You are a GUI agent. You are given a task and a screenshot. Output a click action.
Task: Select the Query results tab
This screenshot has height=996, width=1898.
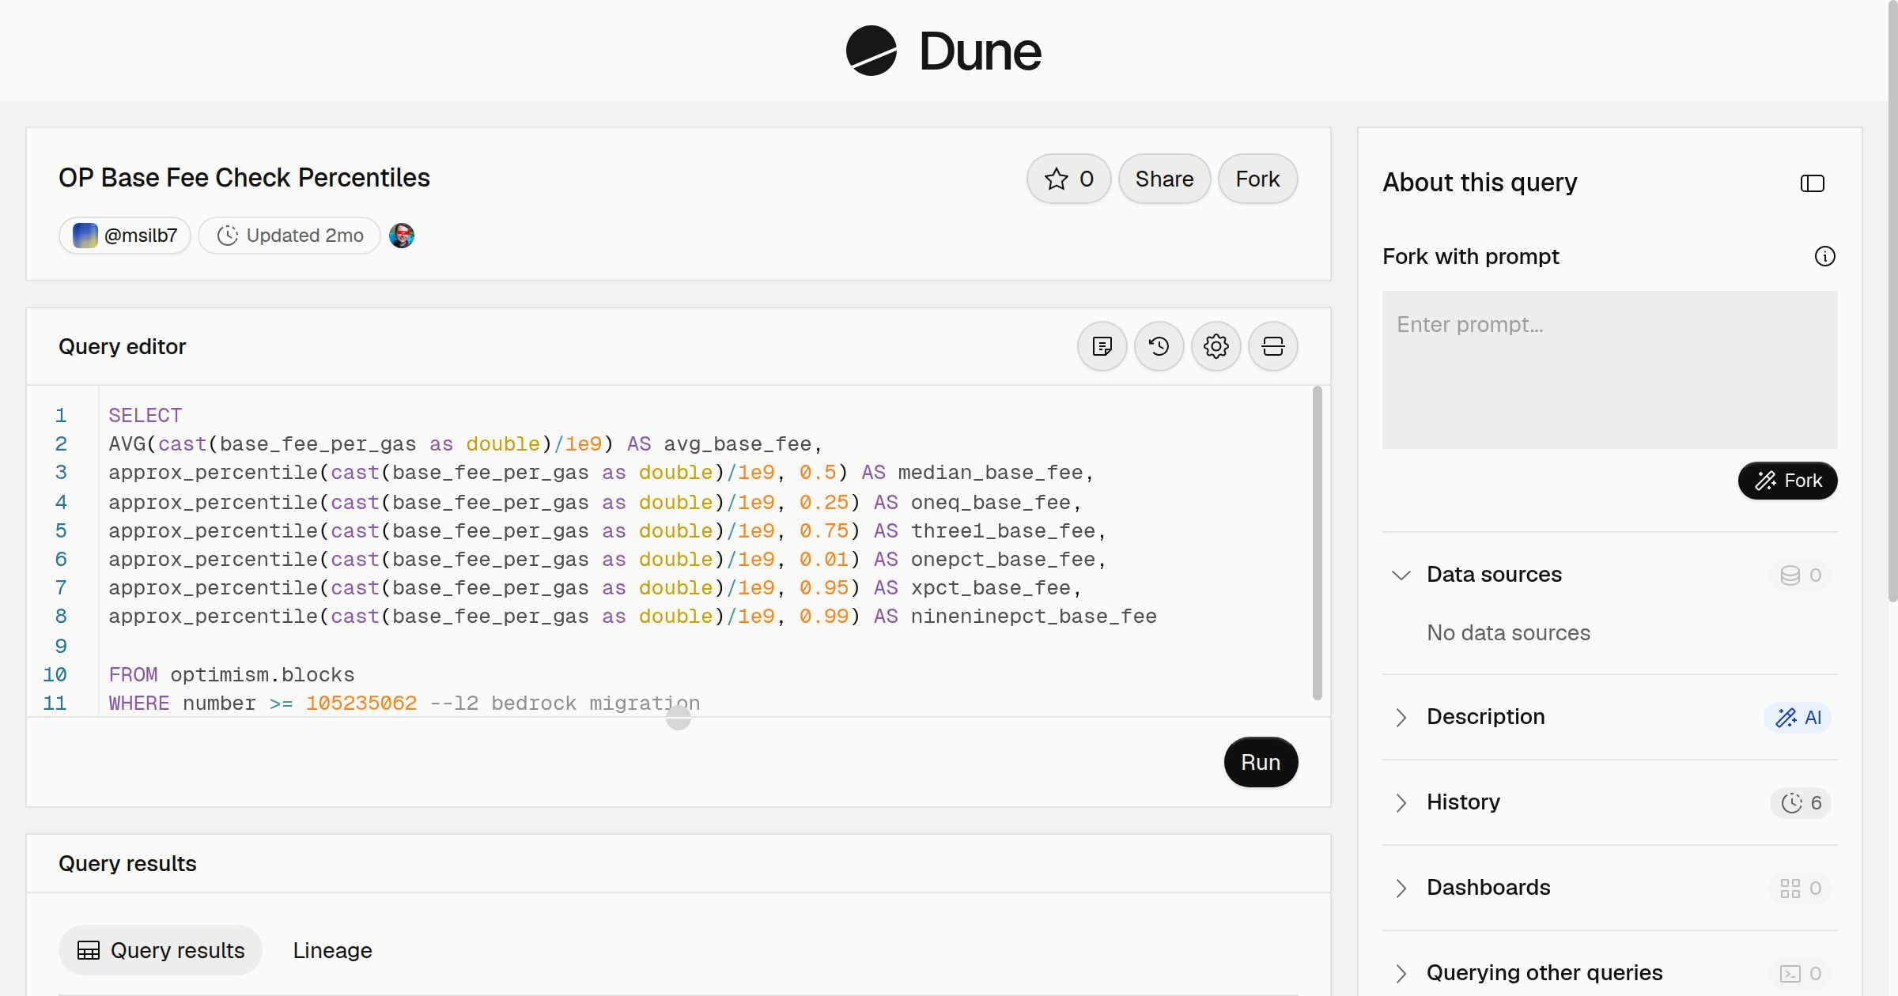click(161, 950)
